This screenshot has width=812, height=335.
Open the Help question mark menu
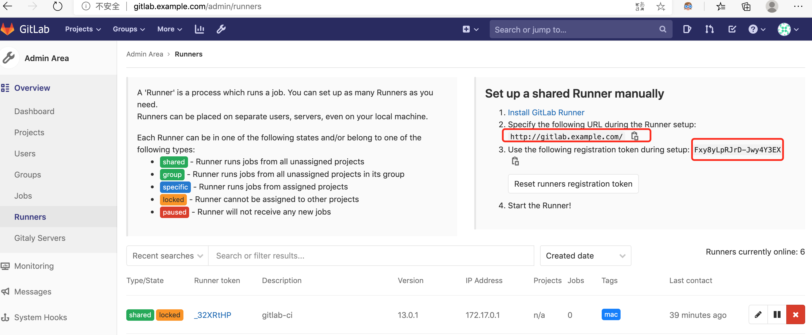pos(757,29)
